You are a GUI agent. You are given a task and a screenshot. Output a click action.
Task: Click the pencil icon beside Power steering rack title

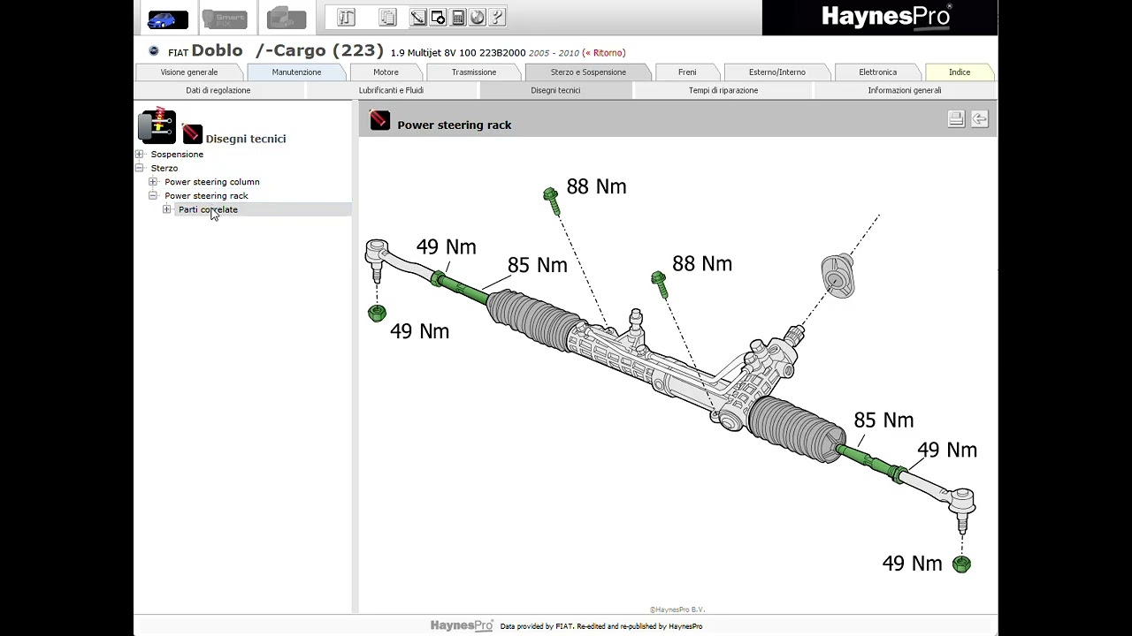379,120
